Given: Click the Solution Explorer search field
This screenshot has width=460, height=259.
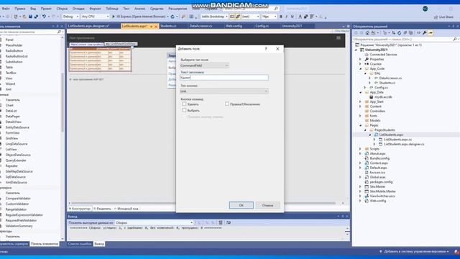Looking at the screenshot, I should [x=403, y=39].
